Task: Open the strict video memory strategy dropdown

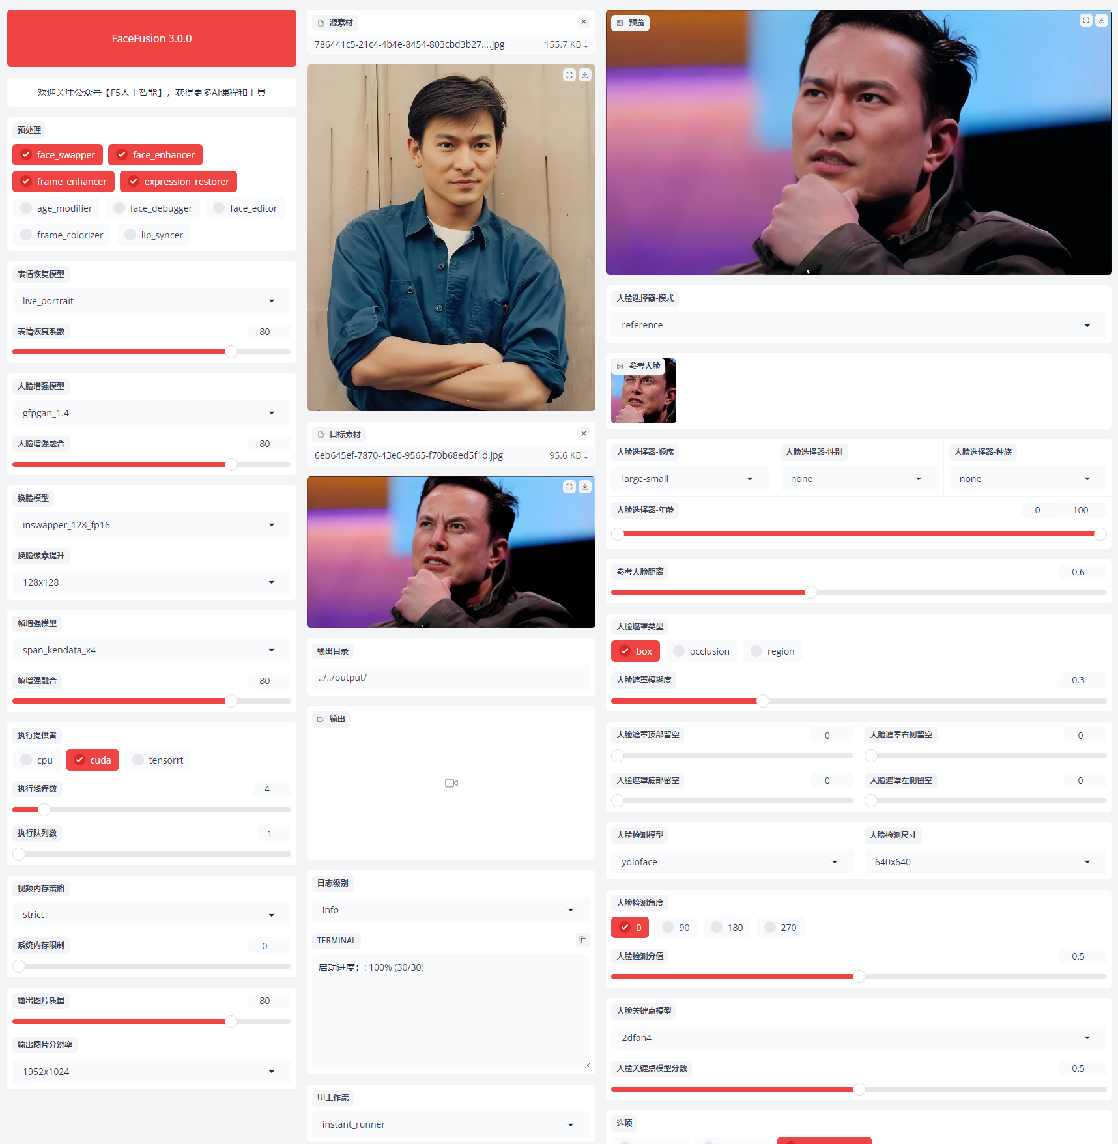Action: [152, 915]
